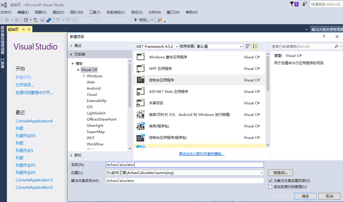
Task: Click the 浏览(B)... button
Action: click(280, 173)
